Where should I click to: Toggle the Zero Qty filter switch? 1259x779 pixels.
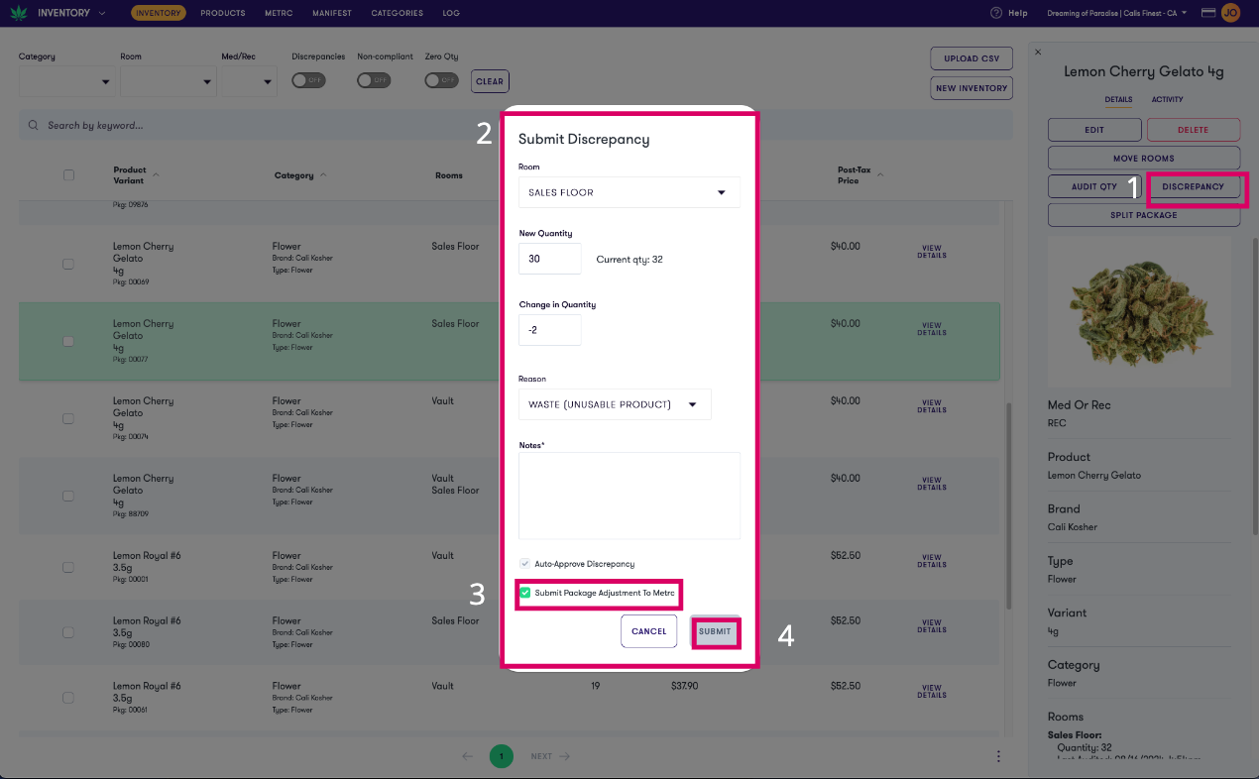coord(441,80)
